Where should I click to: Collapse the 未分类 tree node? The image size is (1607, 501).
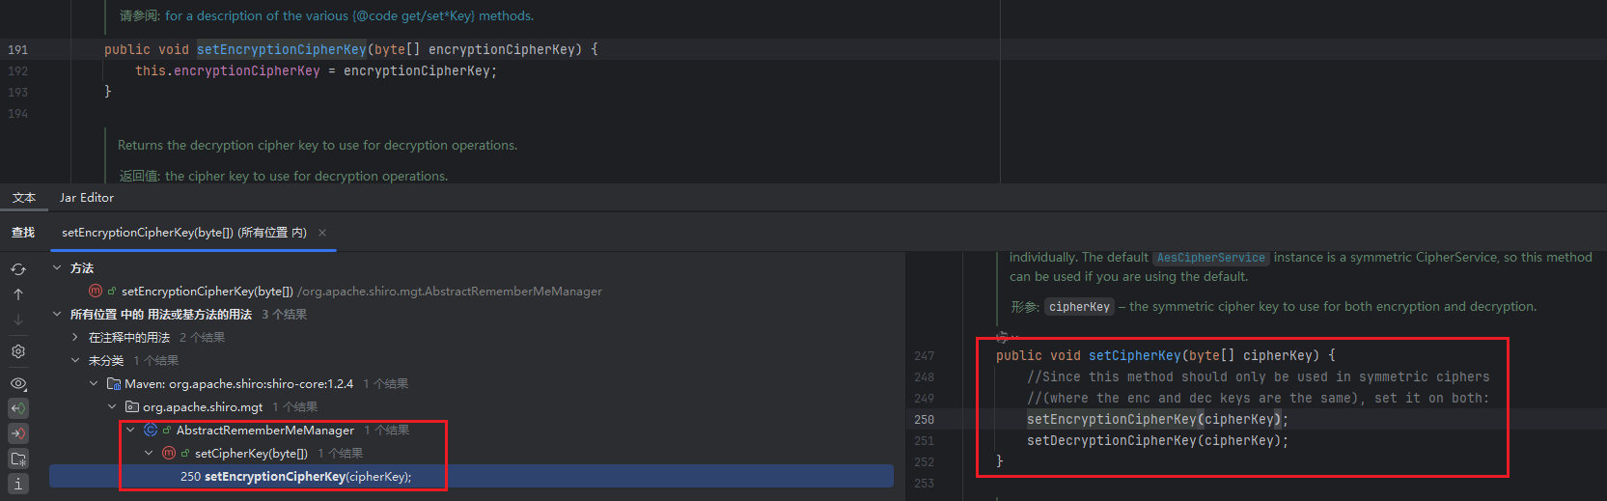click(75, 361)
